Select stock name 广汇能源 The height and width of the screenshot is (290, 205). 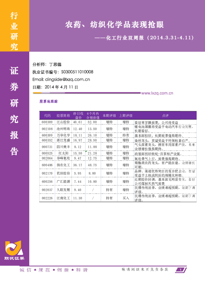63,182
